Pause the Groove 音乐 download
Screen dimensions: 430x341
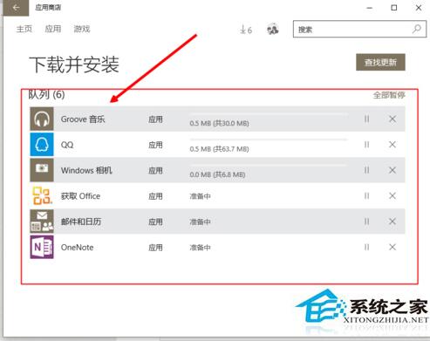366,119
